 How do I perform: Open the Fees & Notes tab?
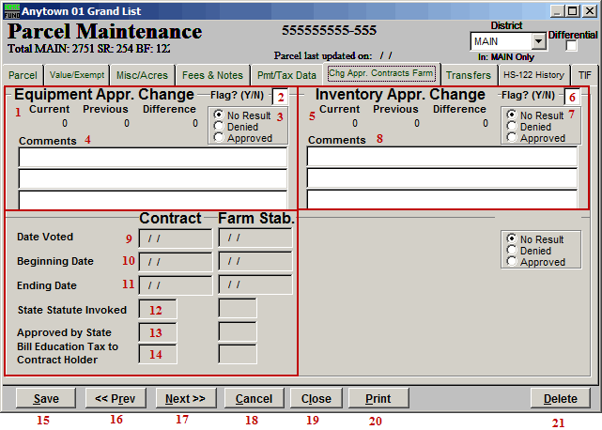point(212,75)
